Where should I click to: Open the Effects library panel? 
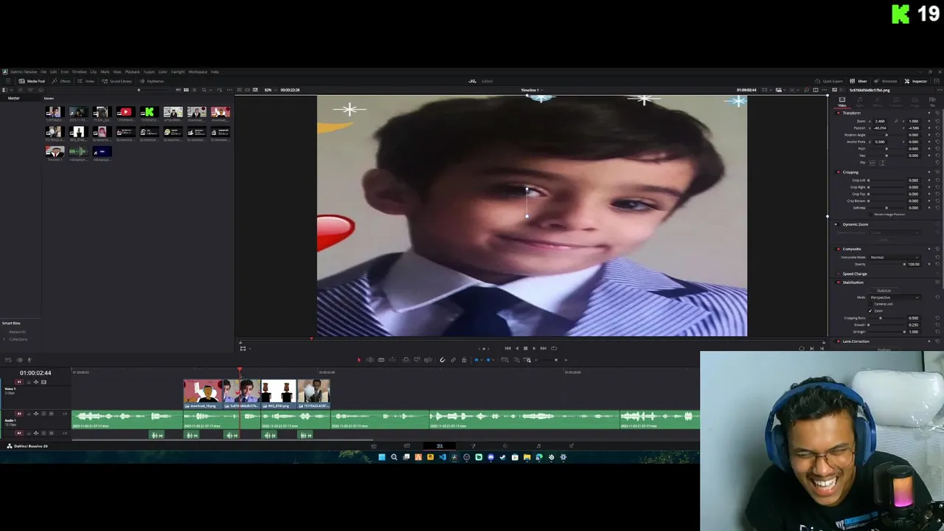(x=61, y=81)
